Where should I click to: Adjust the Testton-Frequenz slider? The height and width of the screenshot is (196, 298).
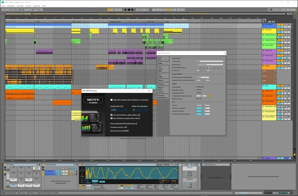(203, 111)
